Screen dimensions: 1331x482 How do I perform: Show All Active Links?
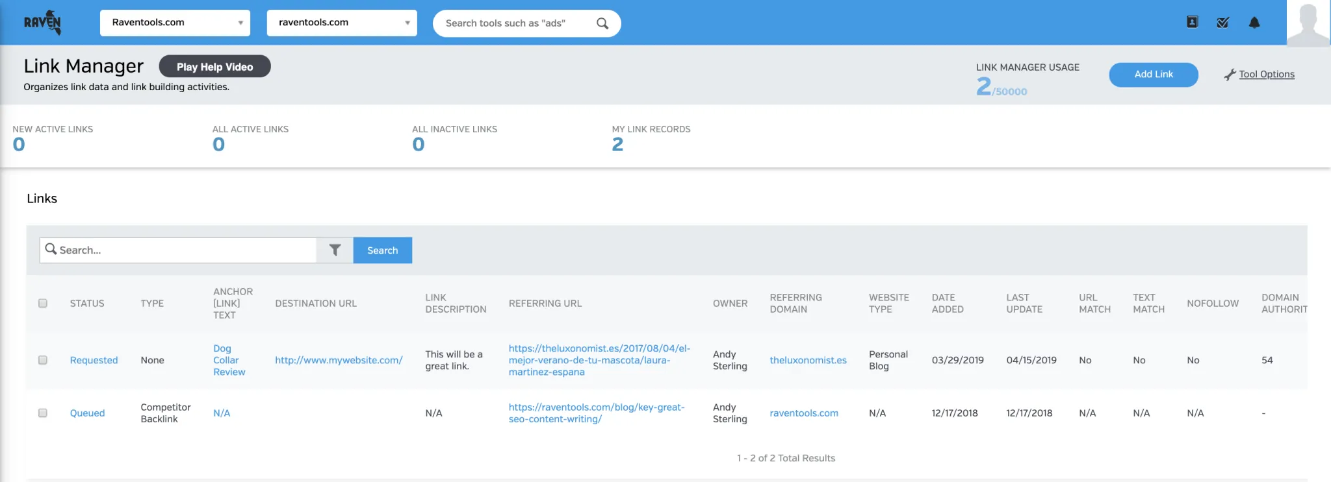(250, 138)
